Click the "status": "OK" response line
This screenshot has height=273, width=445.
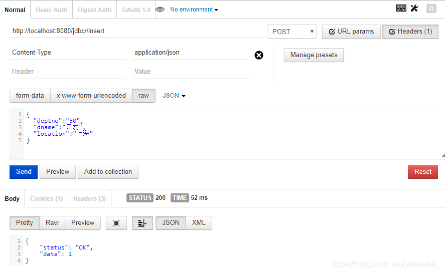coord(66,248)
